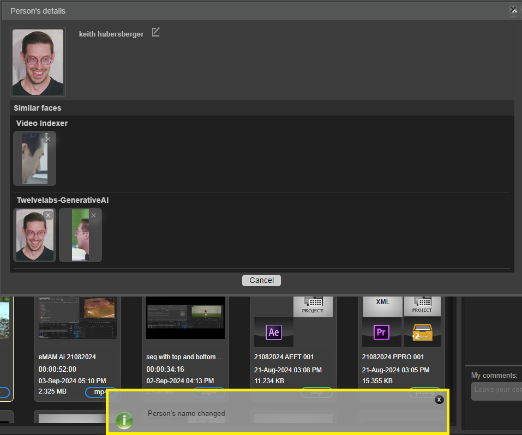The height and width of the screenshot is (435, 522).
Task: Click the Video Indexer section label
Action: 42,123
